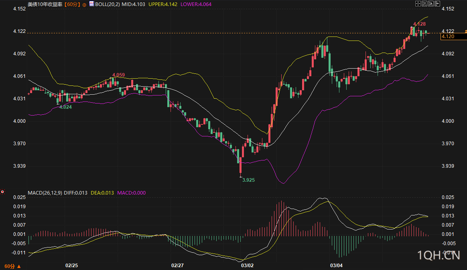Click the MACD(26,12,9) indicator label
Viewport: 467px width, 270px height.
pos(45,193)
